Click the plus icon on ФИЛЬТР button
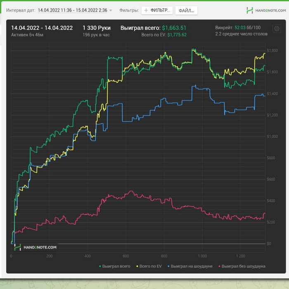The height and width of the screenshot is (289, 289). tap(146, 10)
